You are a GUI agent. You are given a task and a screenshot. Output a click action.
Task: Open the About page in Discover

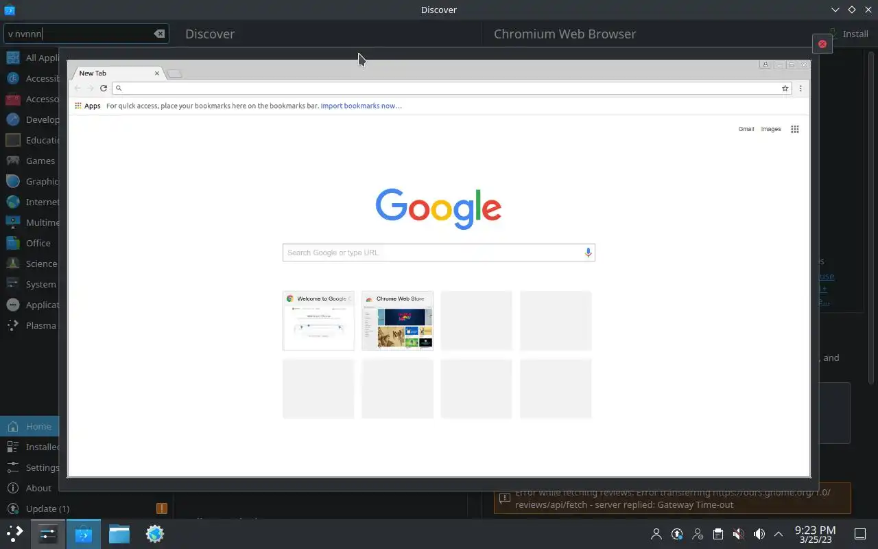[x=30, y=488]
